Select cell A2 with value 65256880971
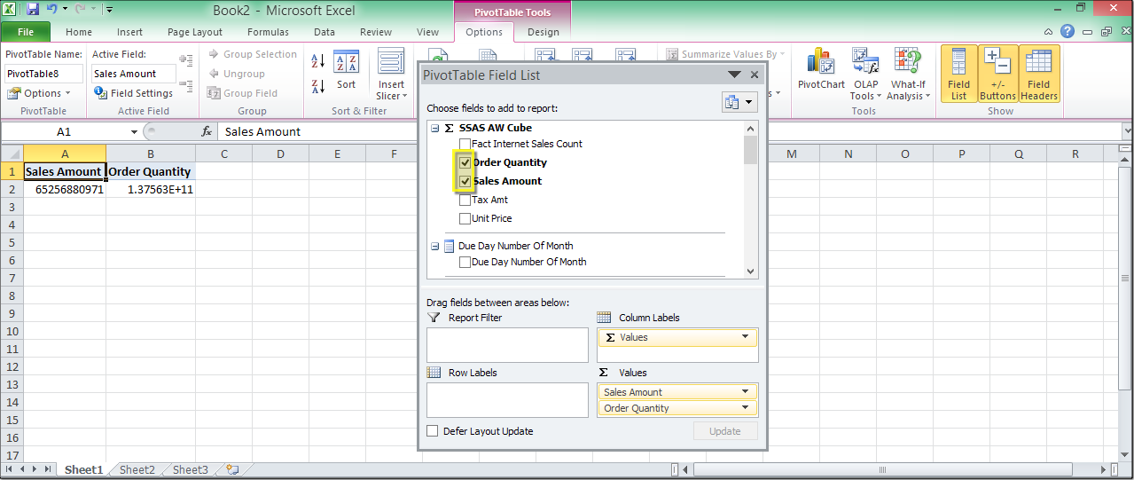This screenshot has width=1134, height=480. pos(65,189)
